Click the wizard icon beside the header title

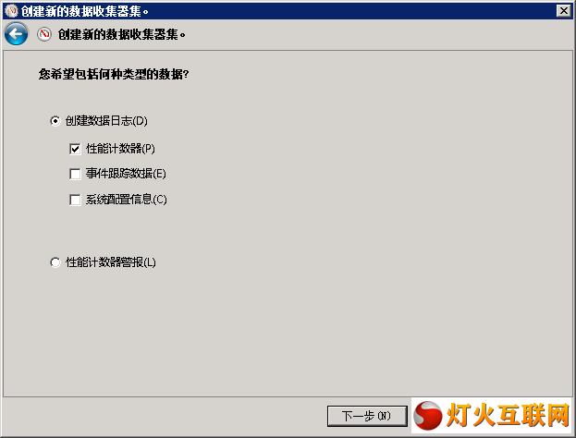tap(44, 34)
